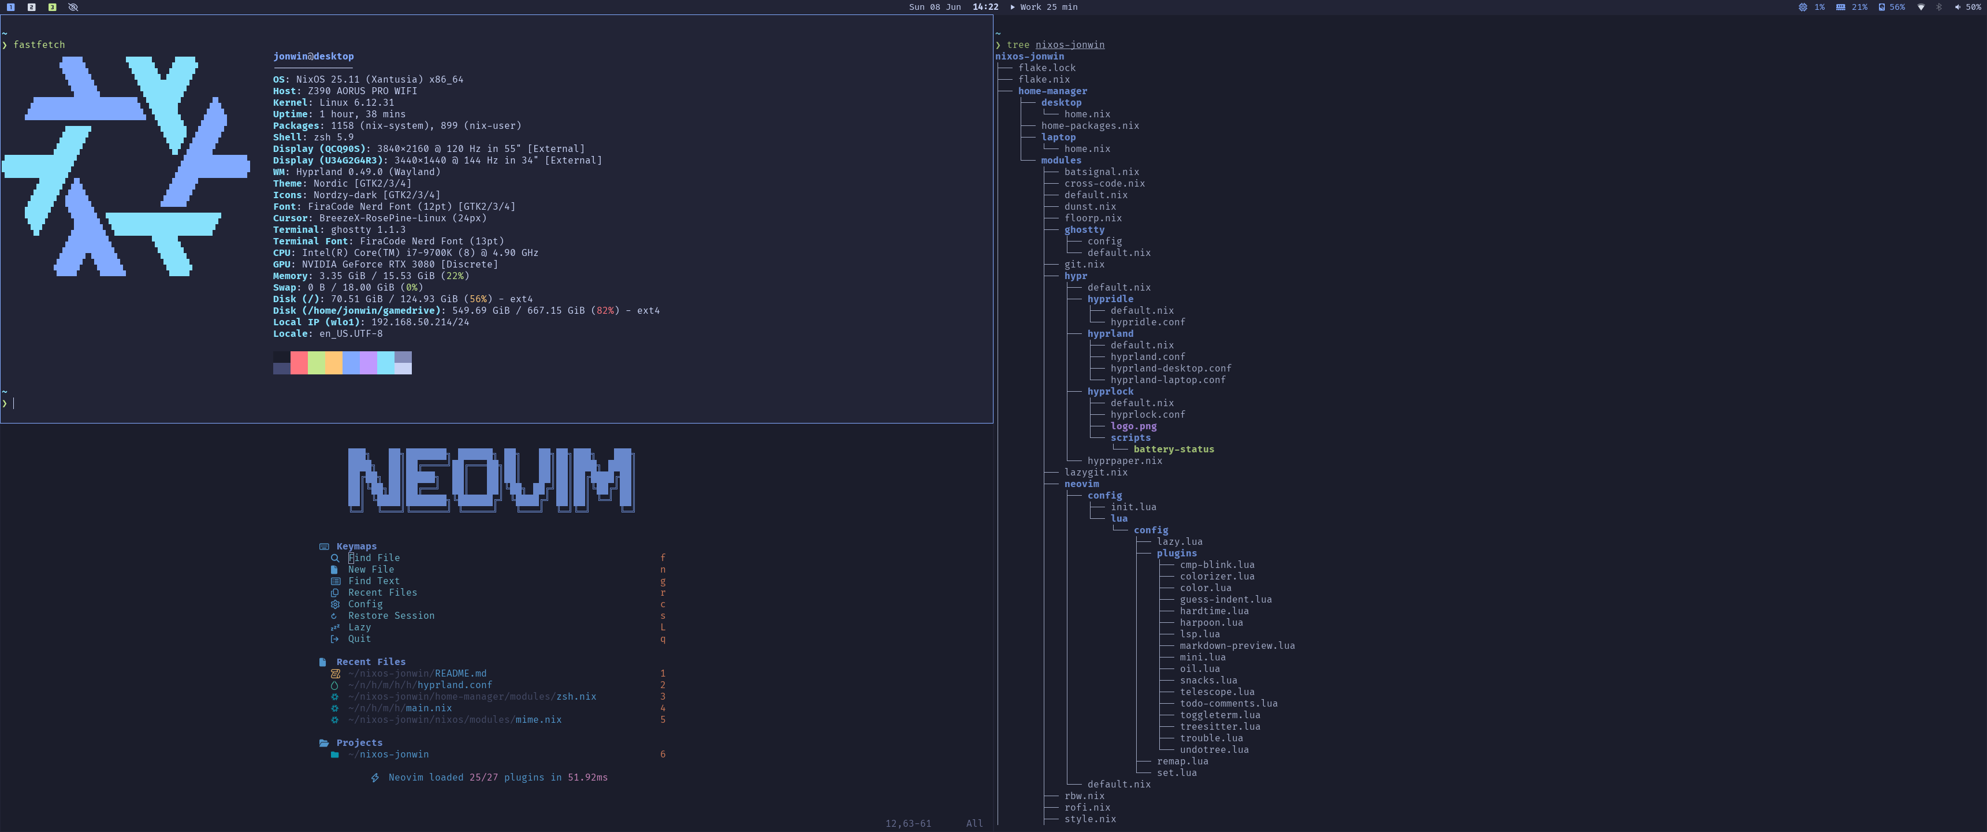Click the file icon next to Recent Files header
The image size is (1987, 832).
[322, 662]
